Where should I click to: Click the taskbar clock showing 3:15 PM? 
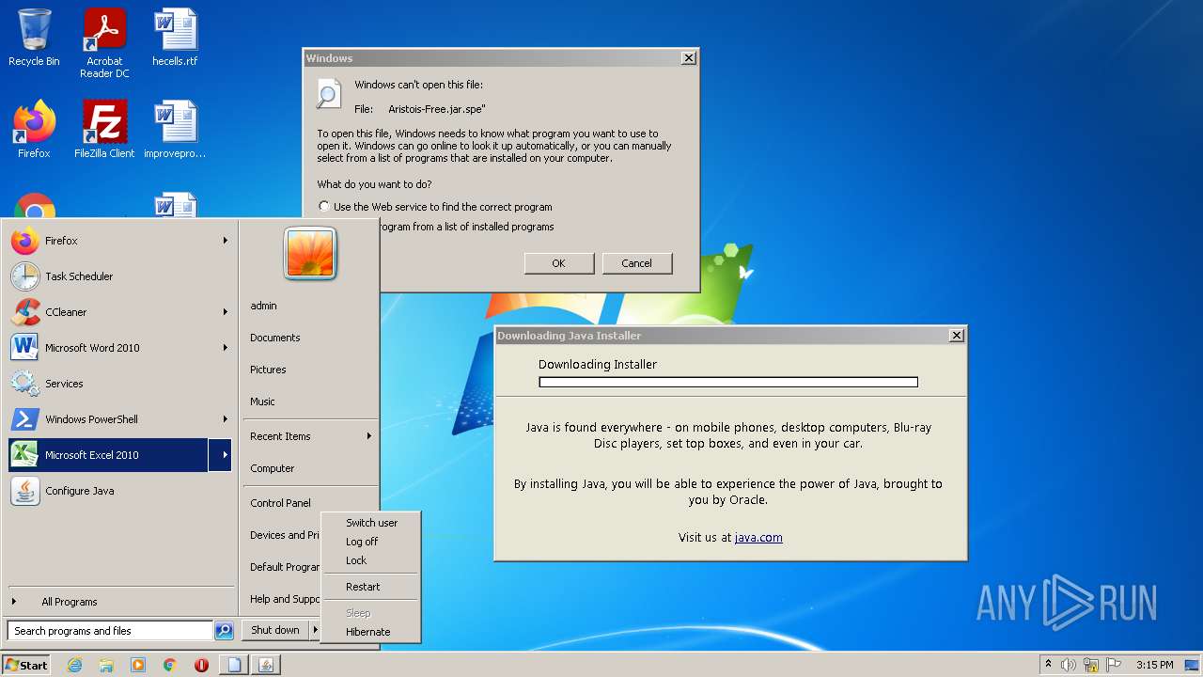1154,665
